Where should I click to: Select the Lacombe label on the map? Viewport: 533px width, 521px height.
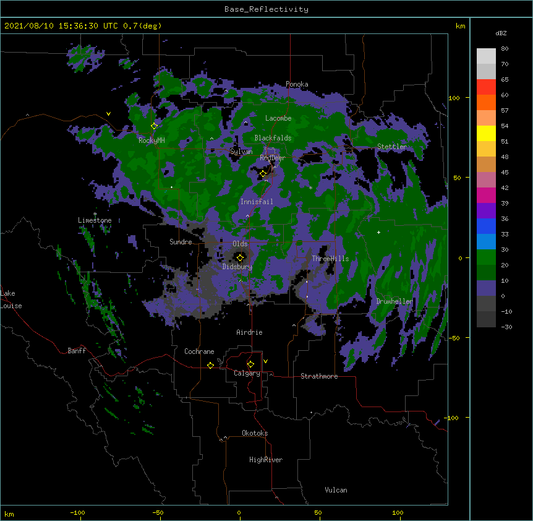(x=278, y=118)
